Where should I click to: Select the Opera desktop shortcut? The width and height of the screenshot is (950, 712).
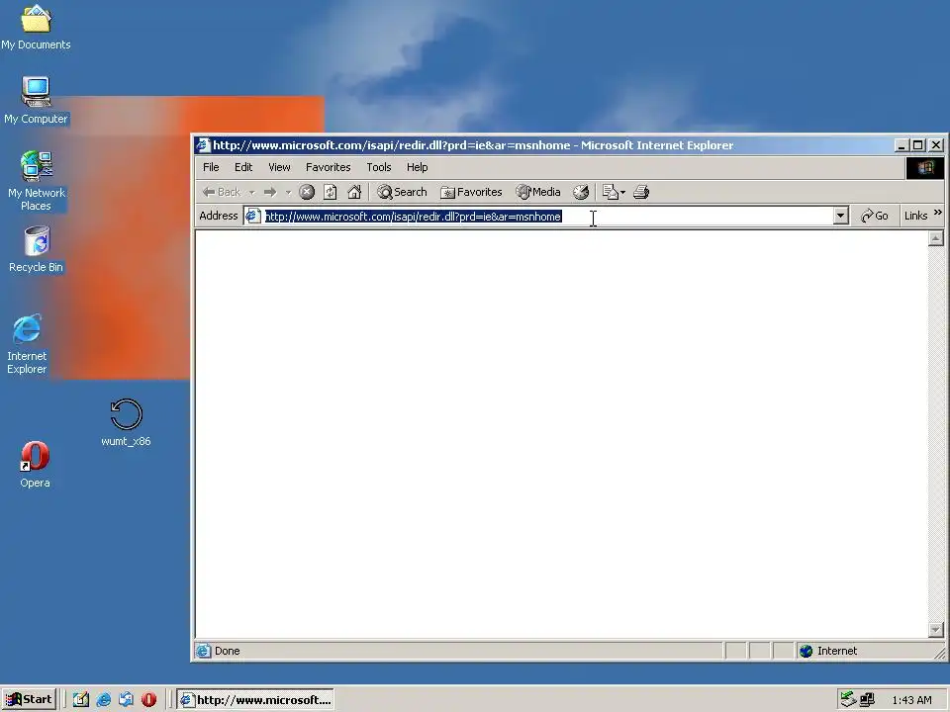pos(36,465)
